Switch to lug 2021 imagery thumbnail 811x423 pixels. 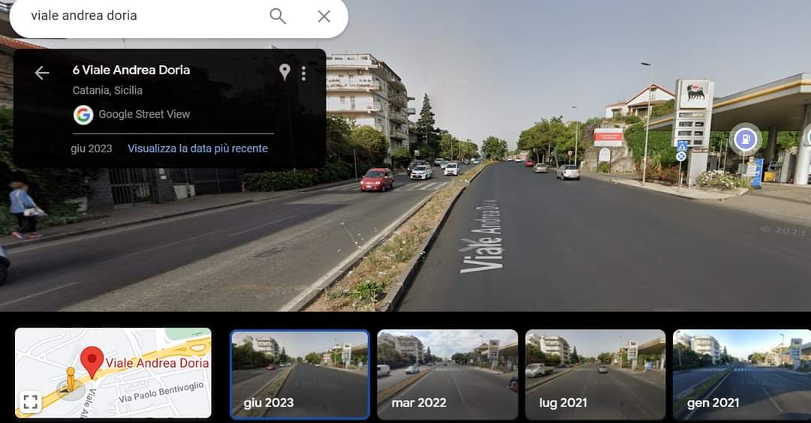click(595, 374)
